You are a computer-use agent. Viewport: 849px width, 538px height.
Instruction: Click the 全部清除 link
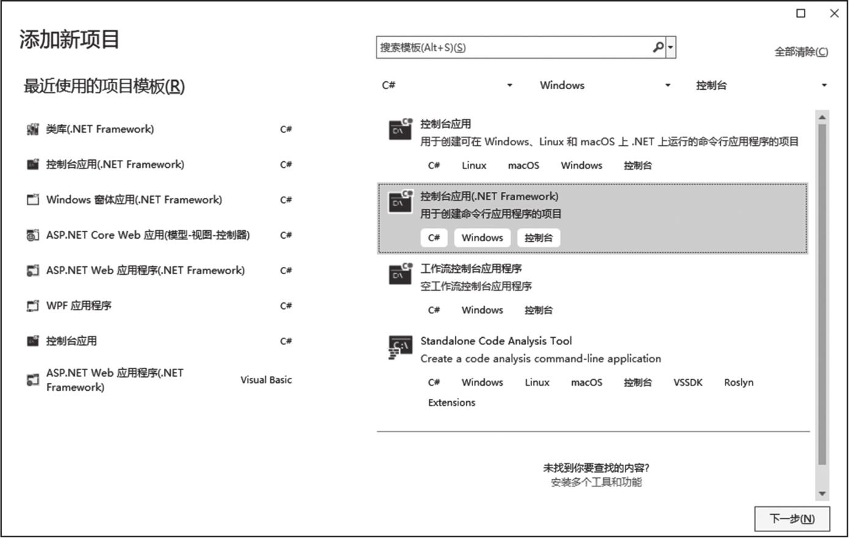coord(801,52)
